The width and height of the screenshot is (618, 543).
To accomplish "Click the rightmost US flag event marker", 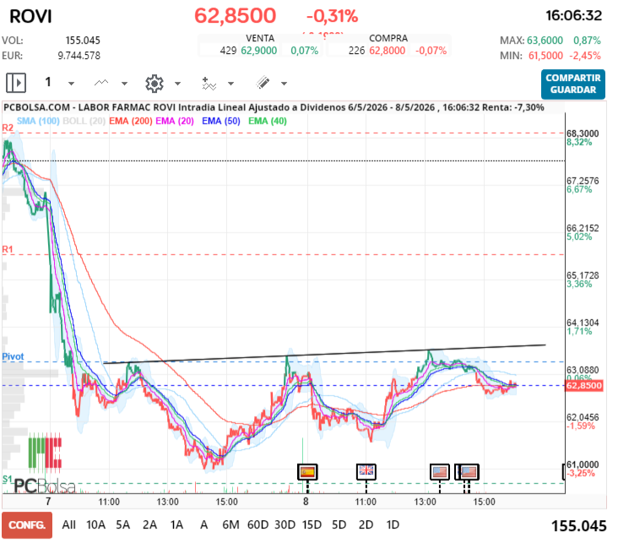I will (469, 471).
